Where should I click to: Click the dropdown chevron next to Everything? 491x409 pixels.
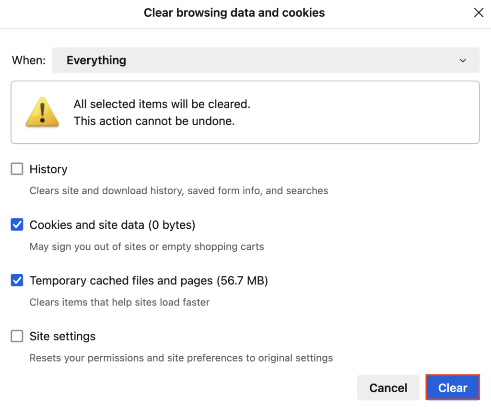pos(463,60)
